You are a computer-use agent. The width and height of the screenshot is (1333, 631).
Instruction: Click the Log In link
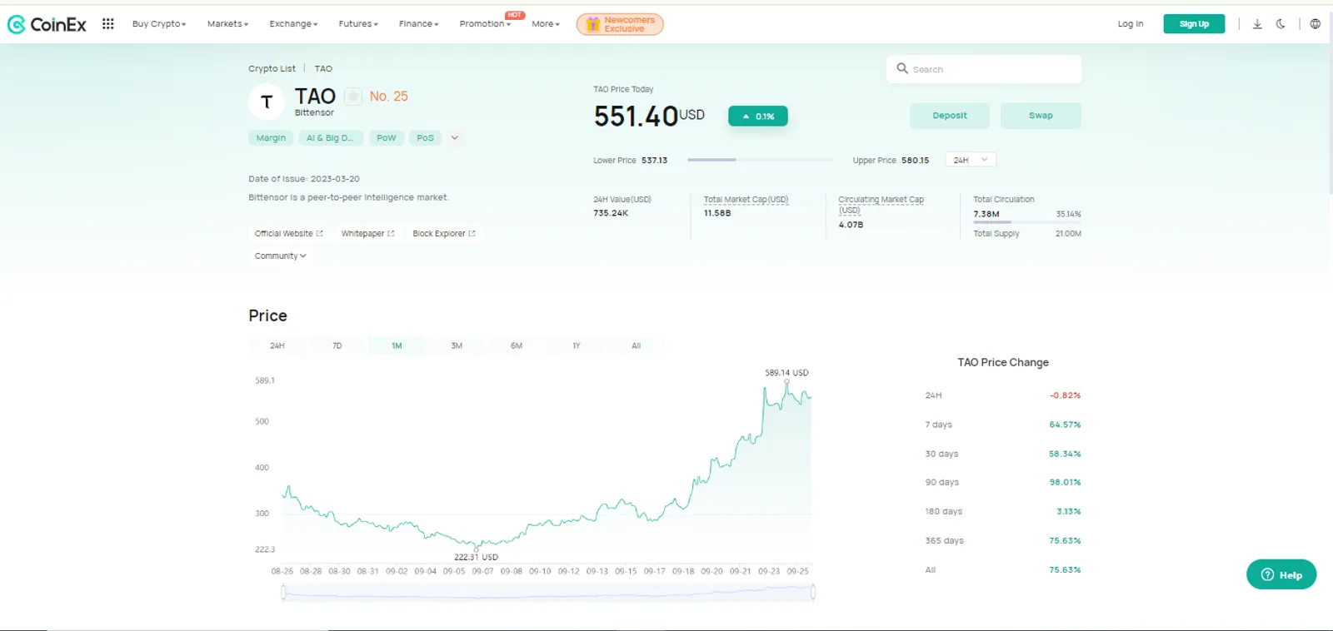(x=1131, y=23)
